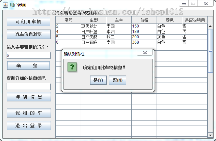Click scrollbar down arrow
This screenshot has width=216, height=141.
point(210,135)
